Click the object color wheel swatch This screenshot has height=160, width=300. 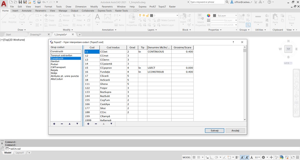pos(208,16)
